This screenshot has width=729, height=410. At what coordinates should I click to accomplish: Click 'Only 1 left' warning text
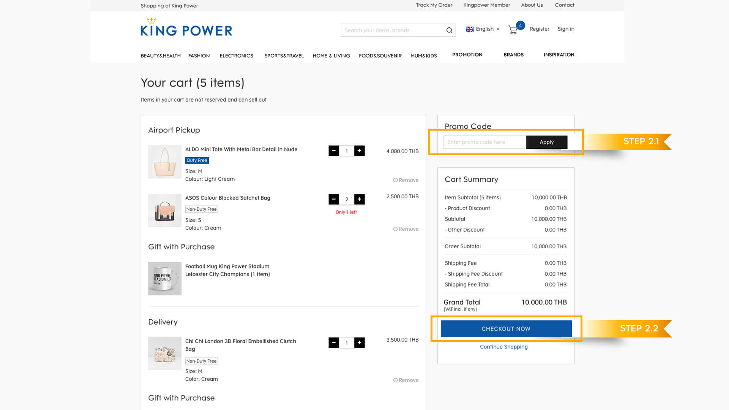346,212
